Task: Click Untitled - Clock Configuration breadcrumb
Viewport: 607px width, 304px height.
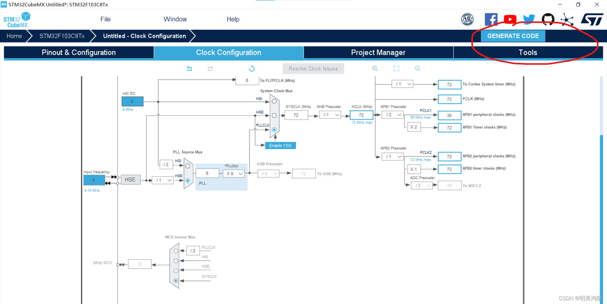Action: pyautogui.click(x=144, y=36)
